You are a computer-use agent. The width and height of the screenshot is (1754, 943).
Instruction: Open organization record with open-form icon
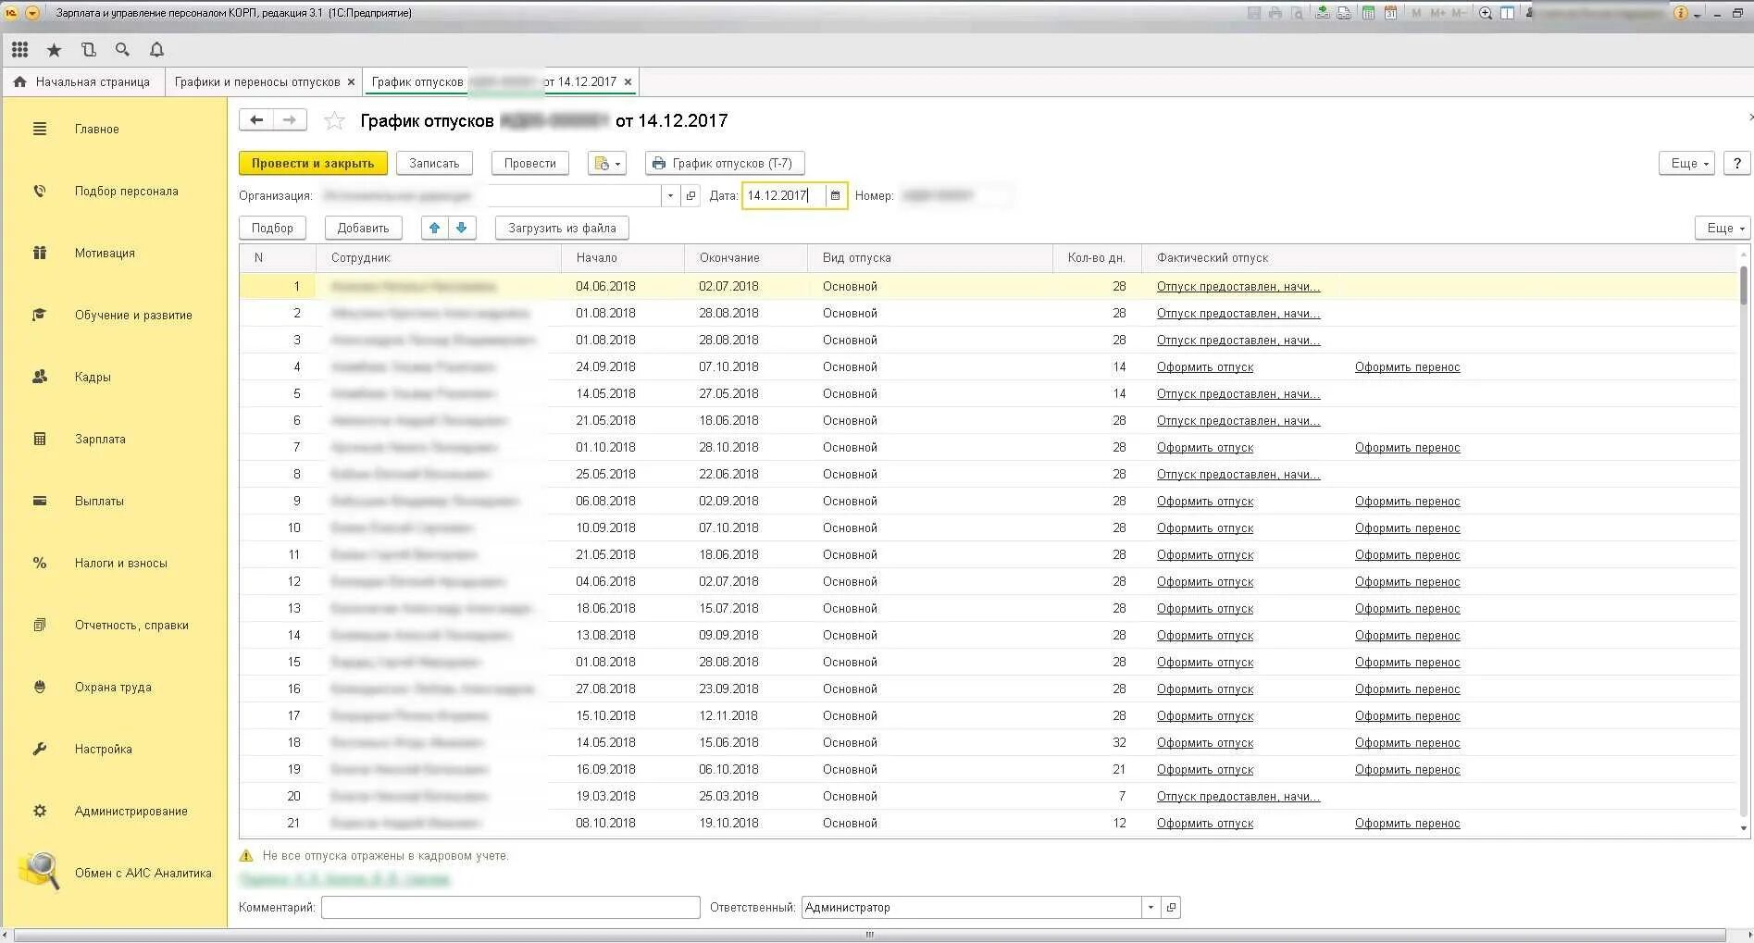point(690,195)
